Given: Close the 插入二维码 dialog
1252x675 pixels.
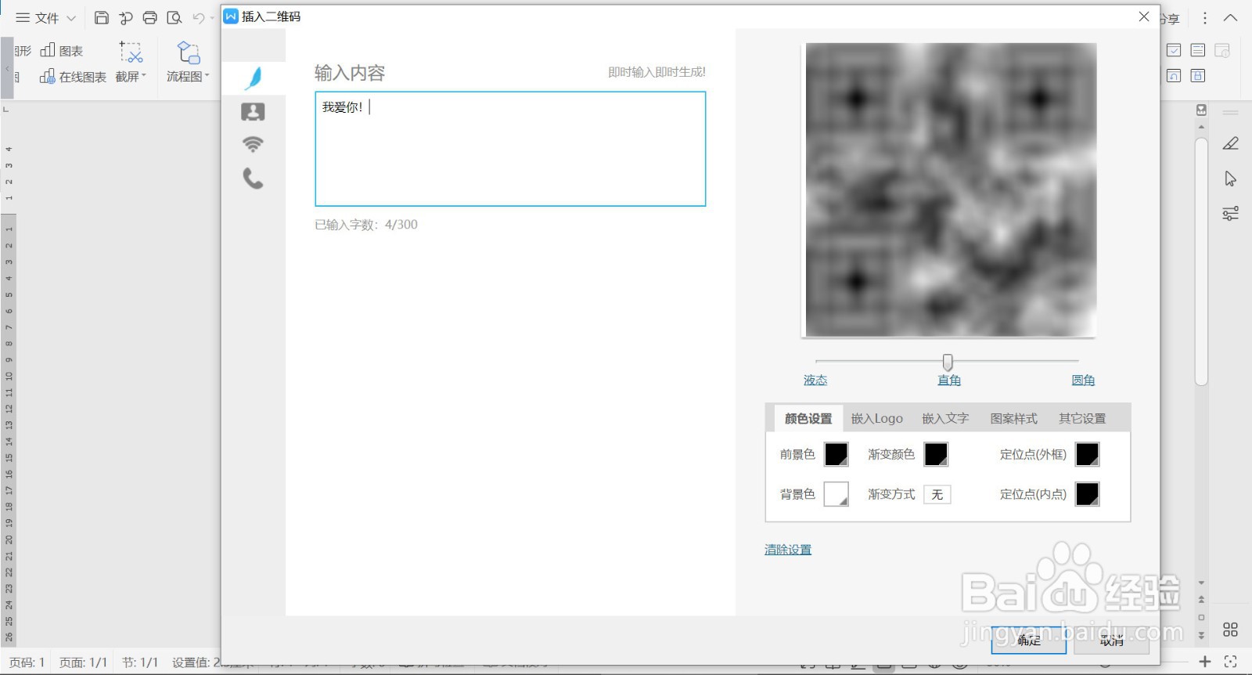Looking at the screenshot, I should pyautogui.click(x=1144, y=16).
